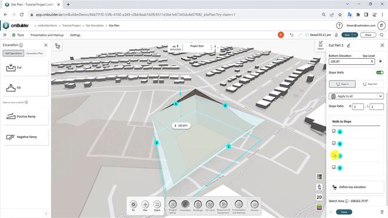This screenshot has height=218, width=388.
Task: Activate the Pan tool
Action: click(x=145, y=206)
